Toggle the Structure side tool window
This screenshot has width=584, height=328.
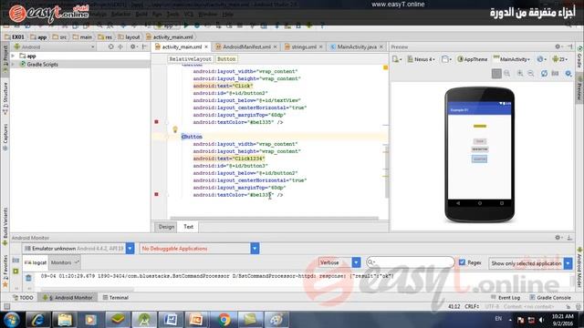pyautogui.click(x=5, y=97)
